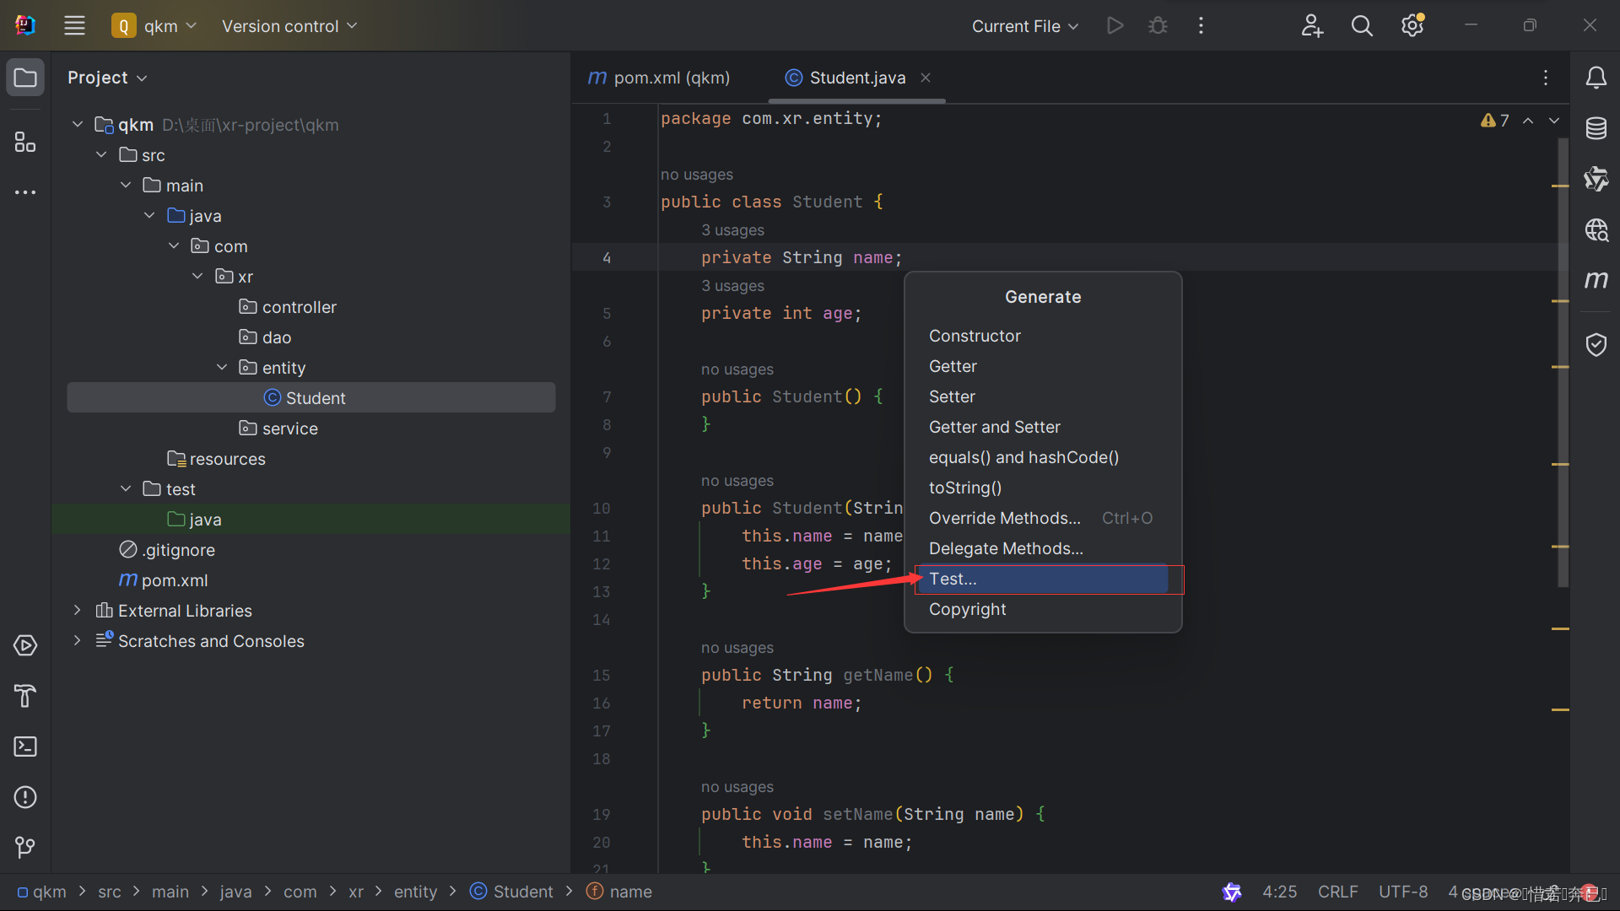Switch to the pom.xml (qkm) tab
Viewport: 1620px width, 911px height.
click(x=659, y=78)
